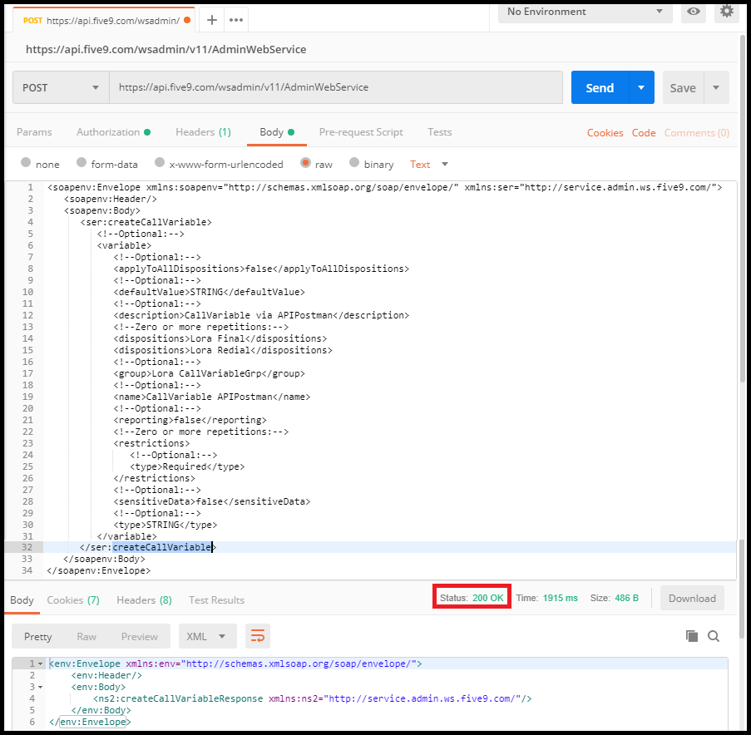The image size is (751, 735).
Task: Open the POST method dropdown
Action: coord(61,87)
